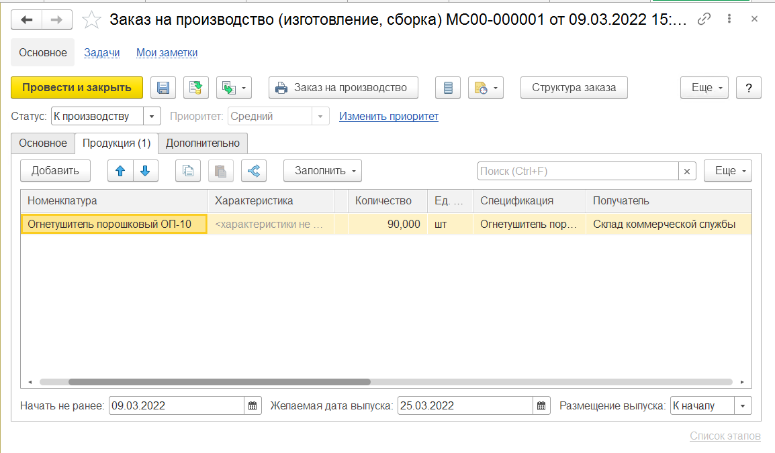Click the split row icon
Image resolution: width=775 pixels, height=453 pixels.
[254, 171]
